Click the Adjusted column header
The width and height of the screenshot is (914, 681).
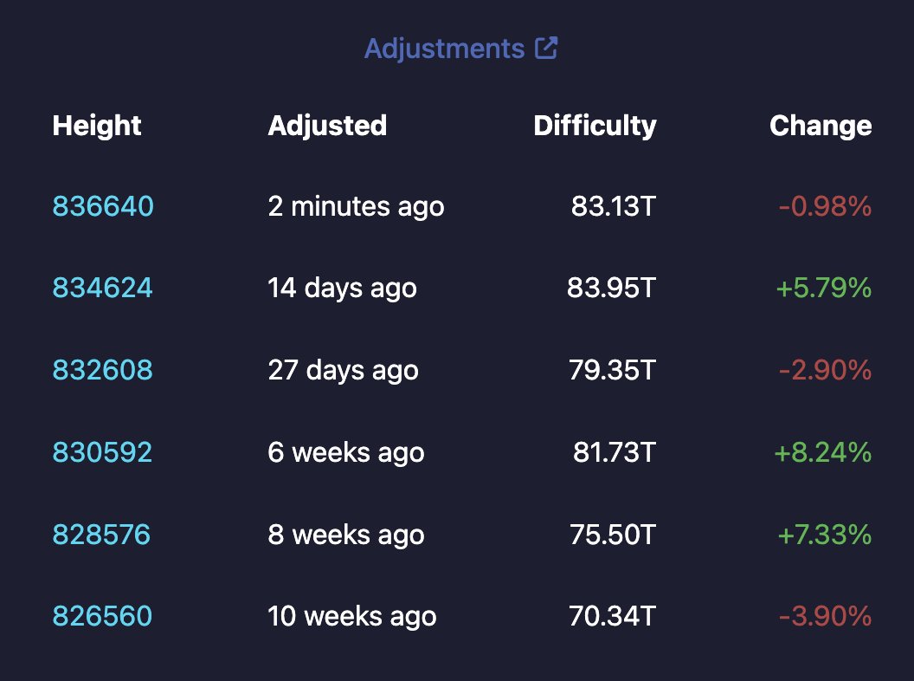click(327, 126)
